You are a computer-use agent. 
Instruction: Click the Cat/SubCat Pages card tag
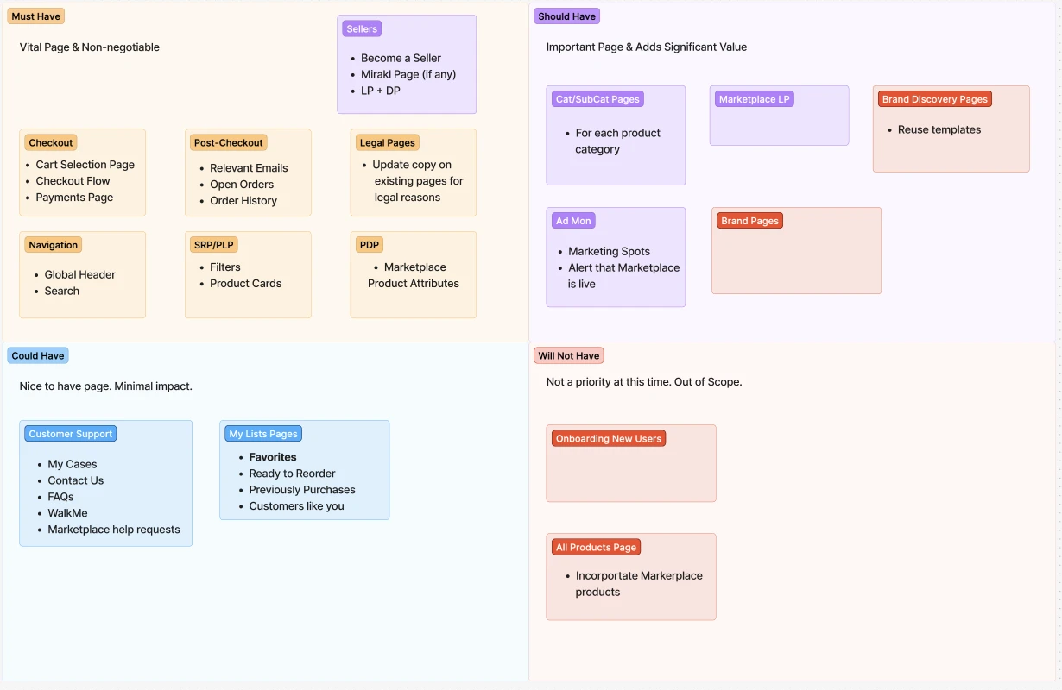click(597, 99)
